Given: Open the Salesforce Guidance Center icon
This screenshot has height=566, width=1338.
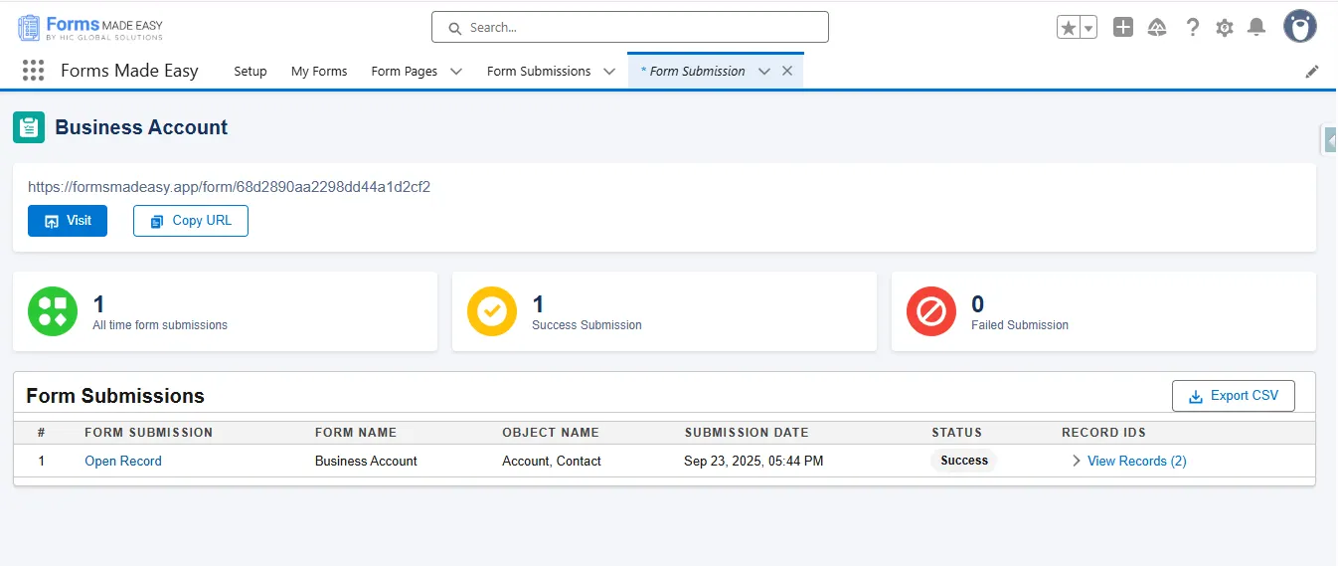Looking at the screenshot, I should coord(1157,28).
